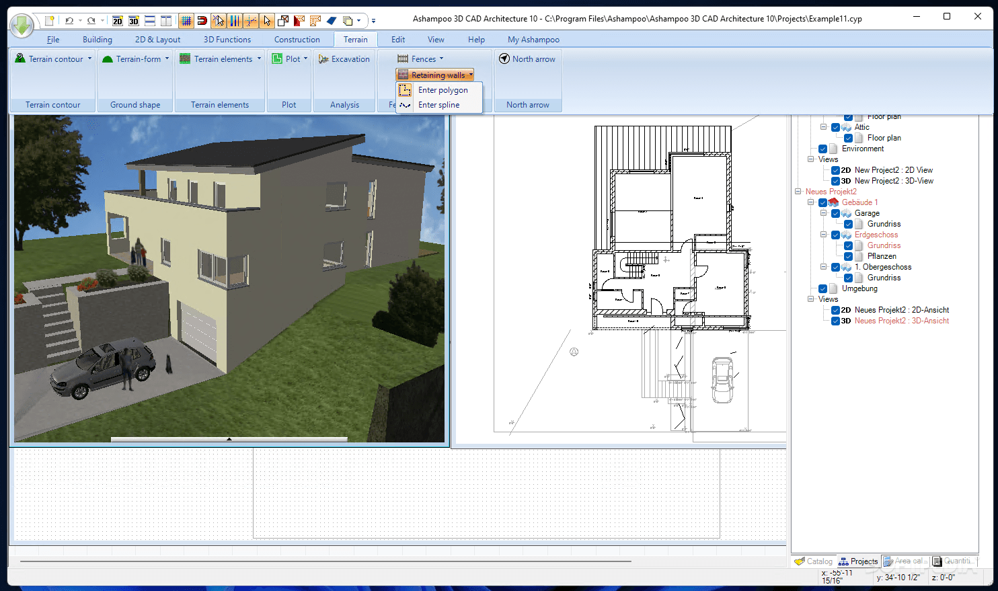Open the My Ashampoo tab

533,40
